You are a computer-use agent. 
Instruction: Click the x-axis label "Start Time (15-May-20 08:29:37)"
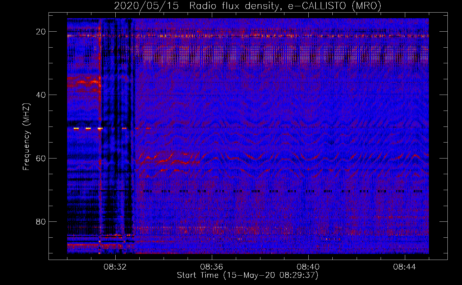click(248, 275)
